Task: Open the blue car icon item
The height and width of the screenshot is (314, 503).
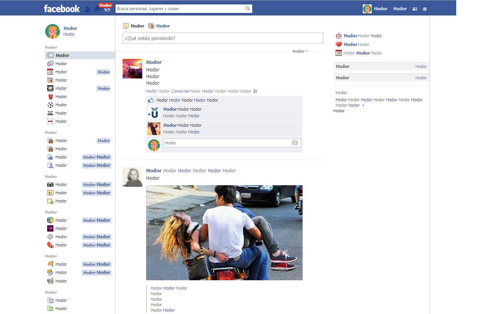Action: [50, 157]
